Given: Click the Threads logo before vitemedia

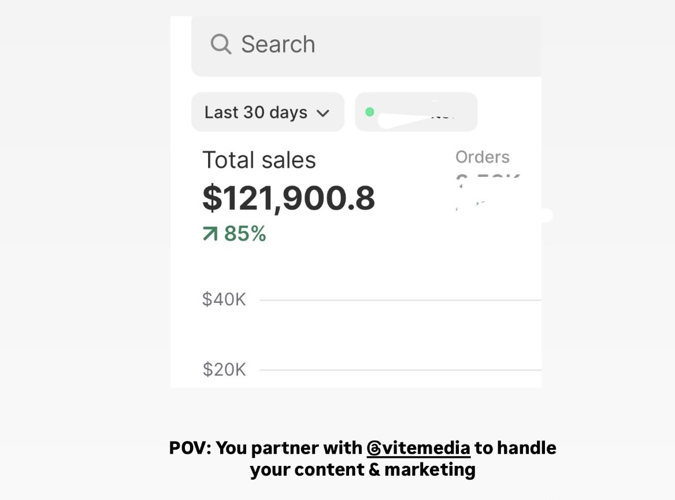Looking at the screenshot, I should pos(374,448).
